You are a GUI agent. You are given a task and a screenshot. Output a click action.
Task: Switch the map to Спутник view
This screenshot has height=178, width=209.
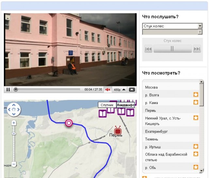click(x=107, y=105)
